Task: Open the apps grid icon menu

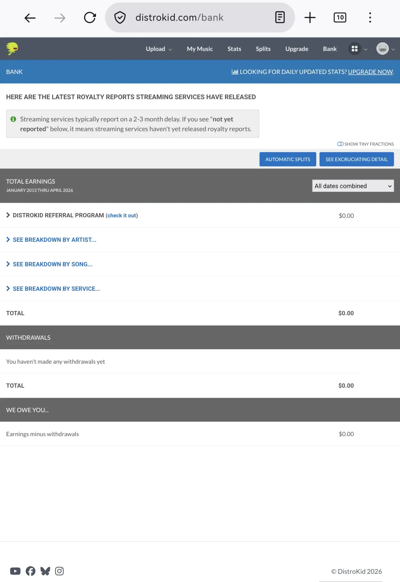Action: point(355,49)
